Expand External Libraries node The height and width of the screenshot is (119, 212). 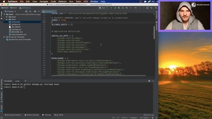click(x=4, y=37)
